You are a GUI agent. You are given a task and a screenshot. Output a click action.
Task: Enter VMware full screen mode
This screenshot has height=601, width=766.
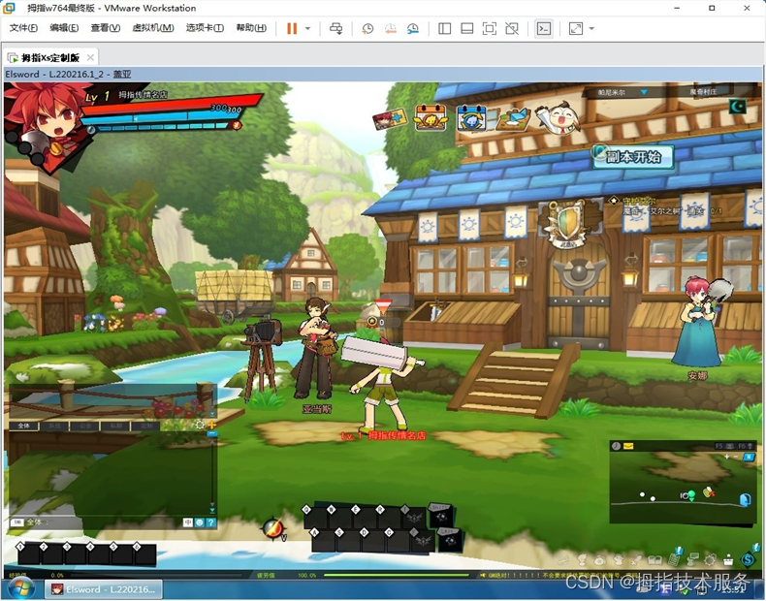point(489,28)
